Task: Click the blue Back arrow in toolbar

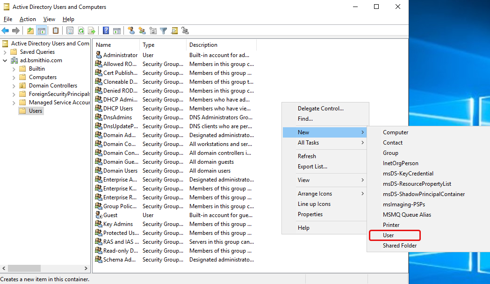Action: [x=5, y=31]
